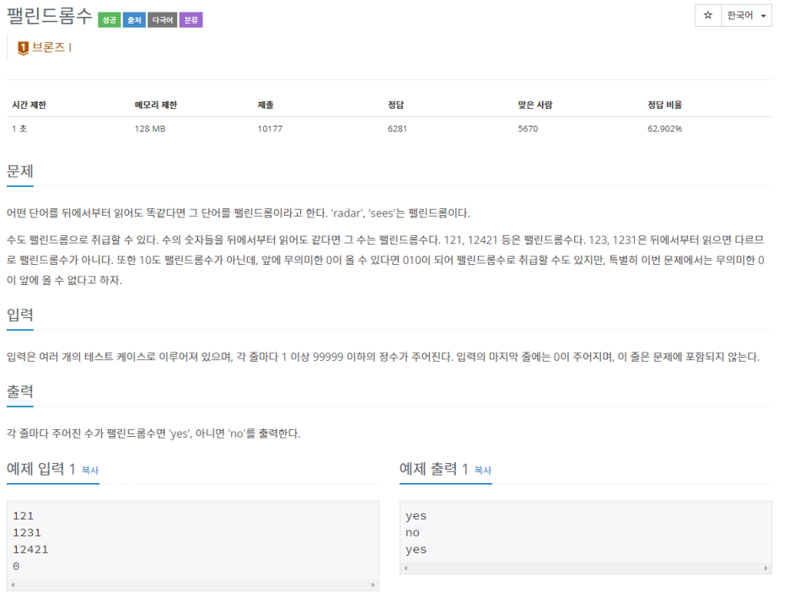Click the 문제 section heading

(20, 171)
